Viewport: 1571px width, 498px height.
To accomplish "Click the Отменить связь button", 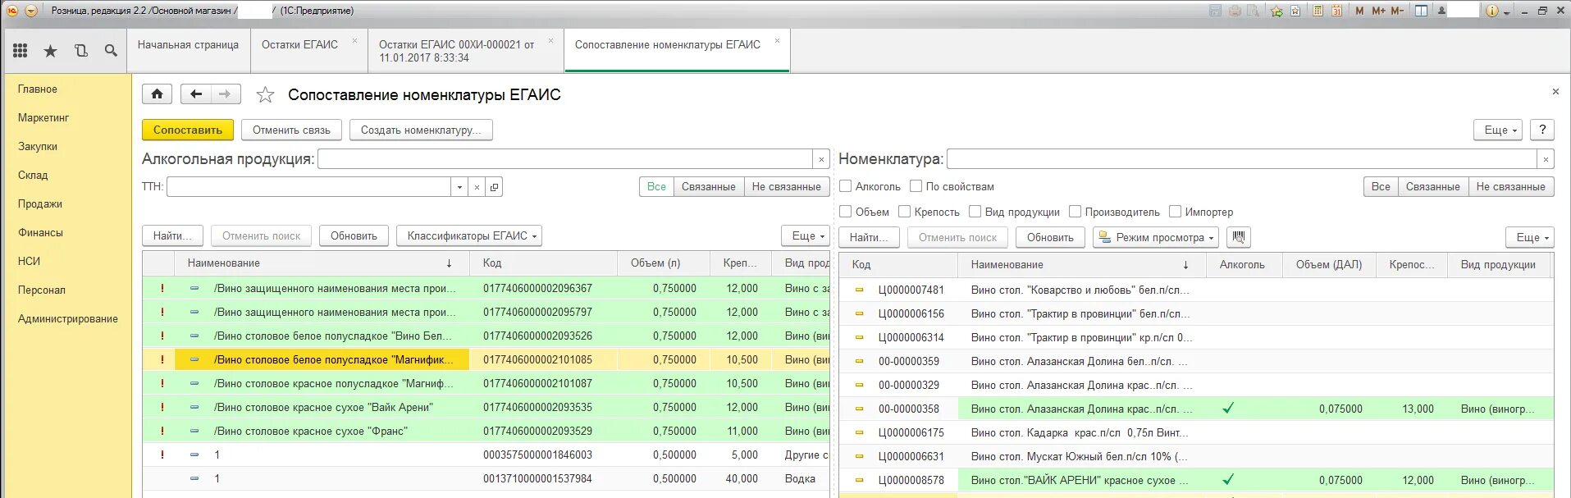I will pyautogui.click(x=291, y=130).
